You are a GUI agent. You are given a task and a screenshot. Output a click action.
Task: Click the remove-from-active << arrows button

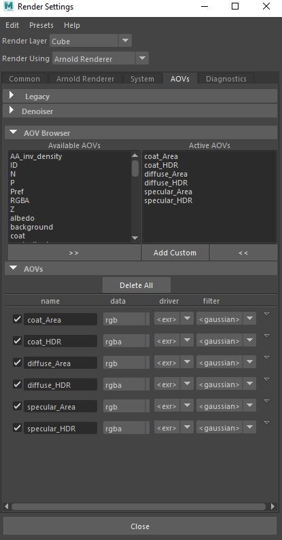[243, 253]
